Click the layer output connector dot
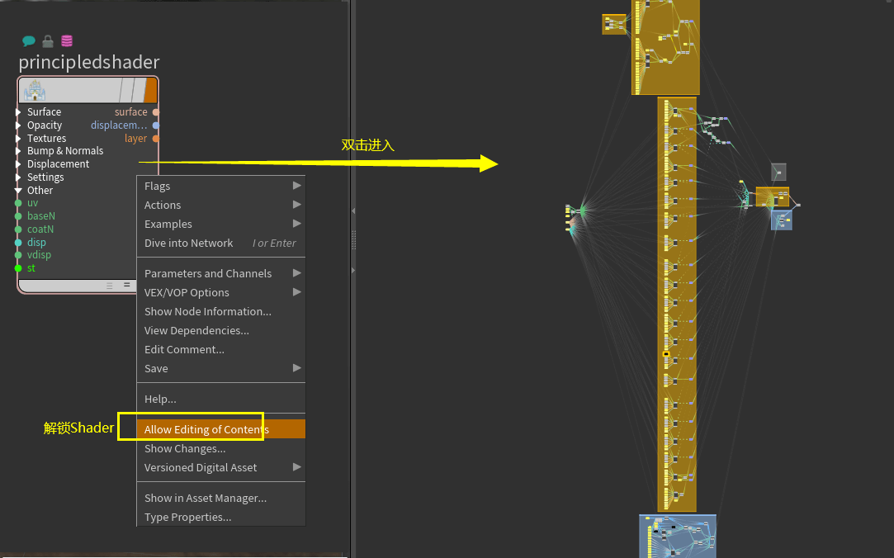Viewport: 894px width, 558px height. [156, 139]
